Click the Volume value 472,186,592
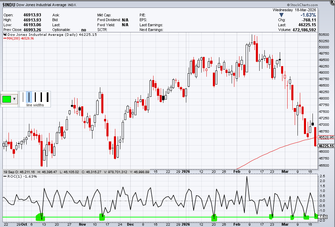The image size is (335, 227). 304,30
